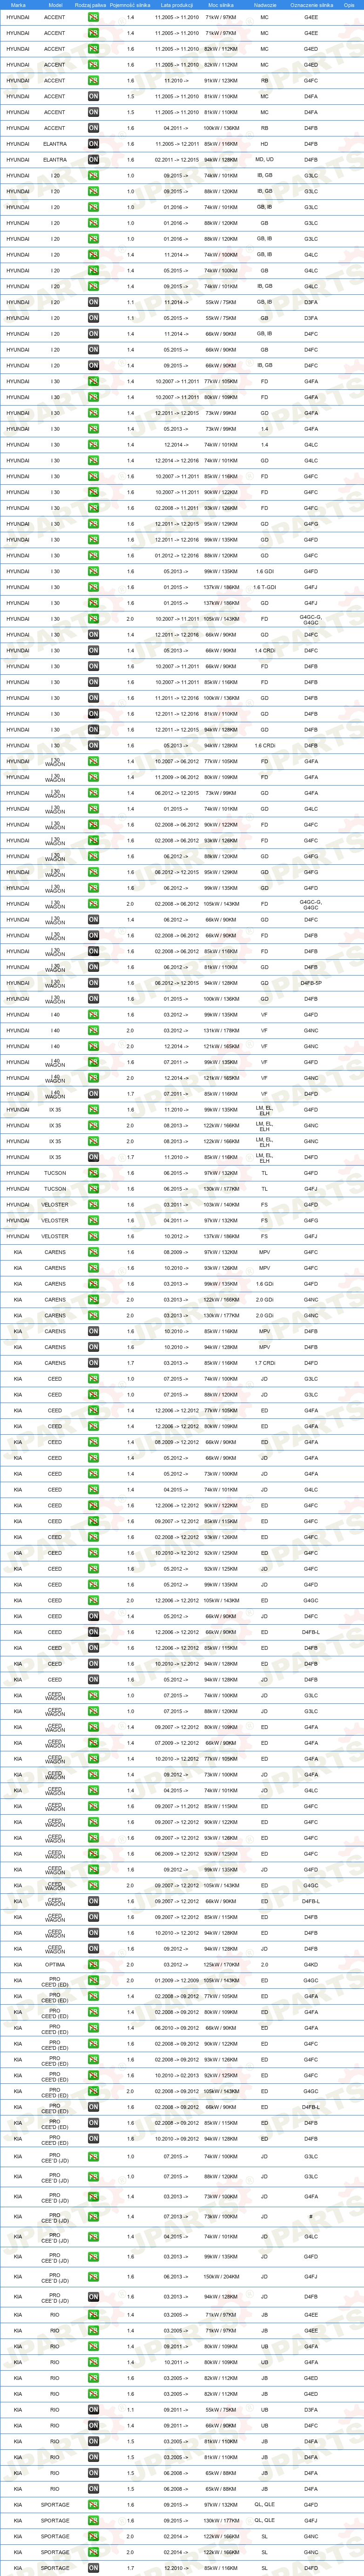Click petrol icon in Carens 2.0 GDI 122kW/166KM row
The width and height of the screenshot is (364, 2576).
[93, 1300]
